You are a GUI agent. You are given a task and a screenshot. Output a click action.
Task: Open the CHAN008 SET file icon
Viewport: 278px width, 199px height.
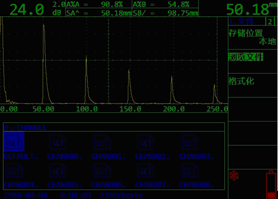tap(190, 170)
